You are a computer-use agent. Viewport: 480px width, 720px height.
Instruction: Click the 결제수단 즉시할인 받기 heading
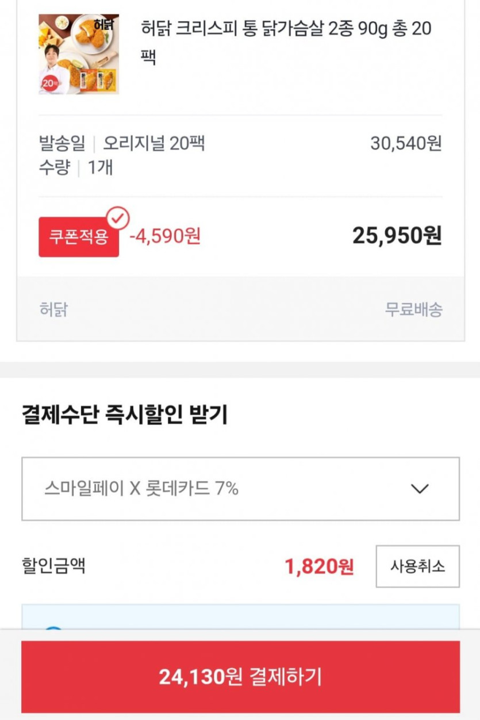pos(124,415)
